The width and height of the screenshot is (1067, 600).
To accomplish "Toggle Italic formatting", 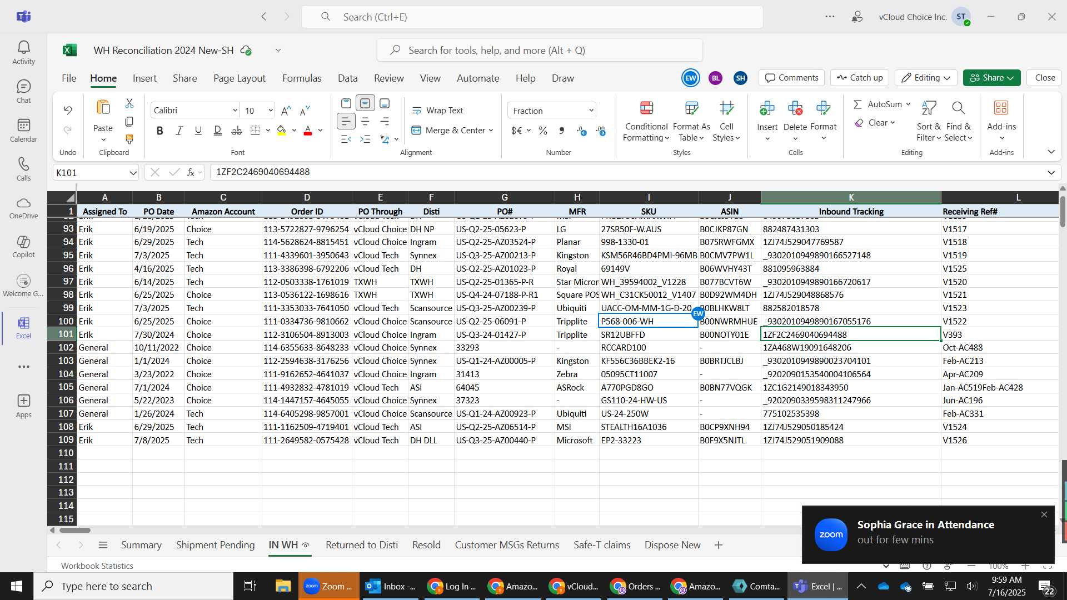I will point(179,131).
